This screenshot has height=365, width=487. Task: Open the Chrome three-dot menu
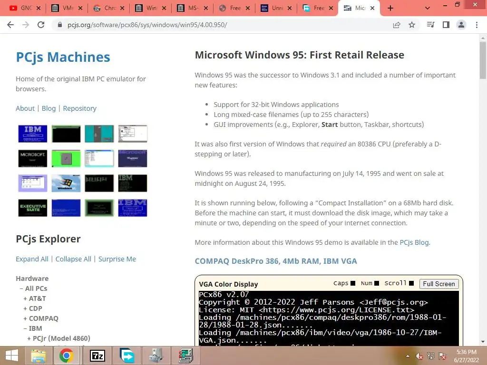pyautogui.click(x=477, y=25)
